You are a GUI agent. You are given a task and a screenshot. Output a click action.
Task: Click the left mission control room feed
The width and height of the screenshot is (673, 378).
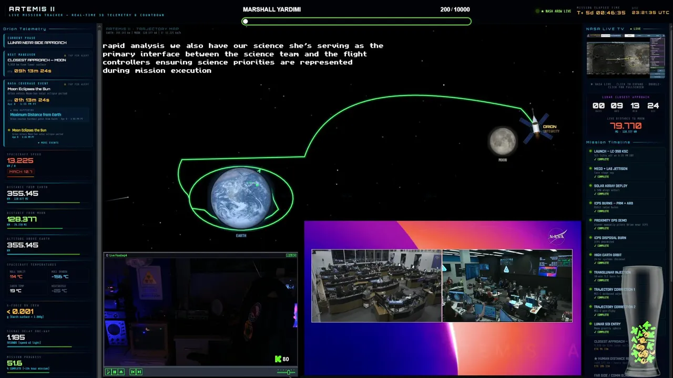[376, 286]
